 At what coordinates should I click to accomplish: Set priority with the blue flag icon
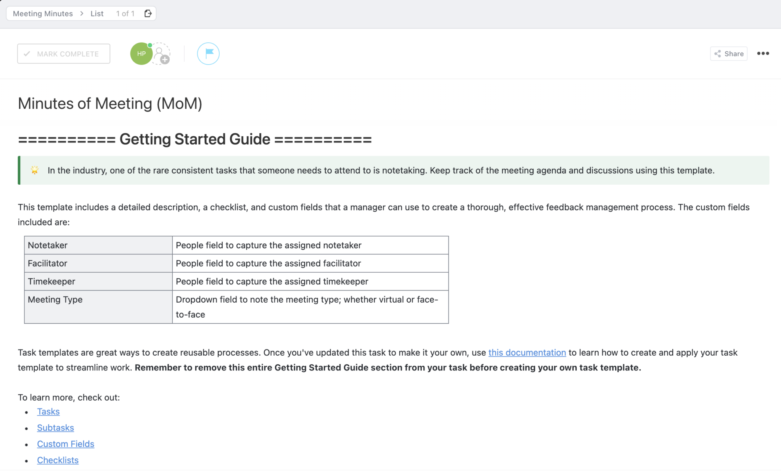coord(208,54)
